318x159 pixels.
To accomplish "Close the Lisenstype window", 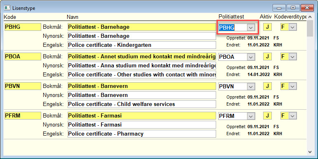I will point(307,8).
